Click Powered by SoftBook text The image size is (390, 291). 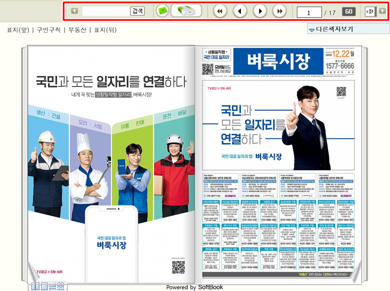click(195, 287)
